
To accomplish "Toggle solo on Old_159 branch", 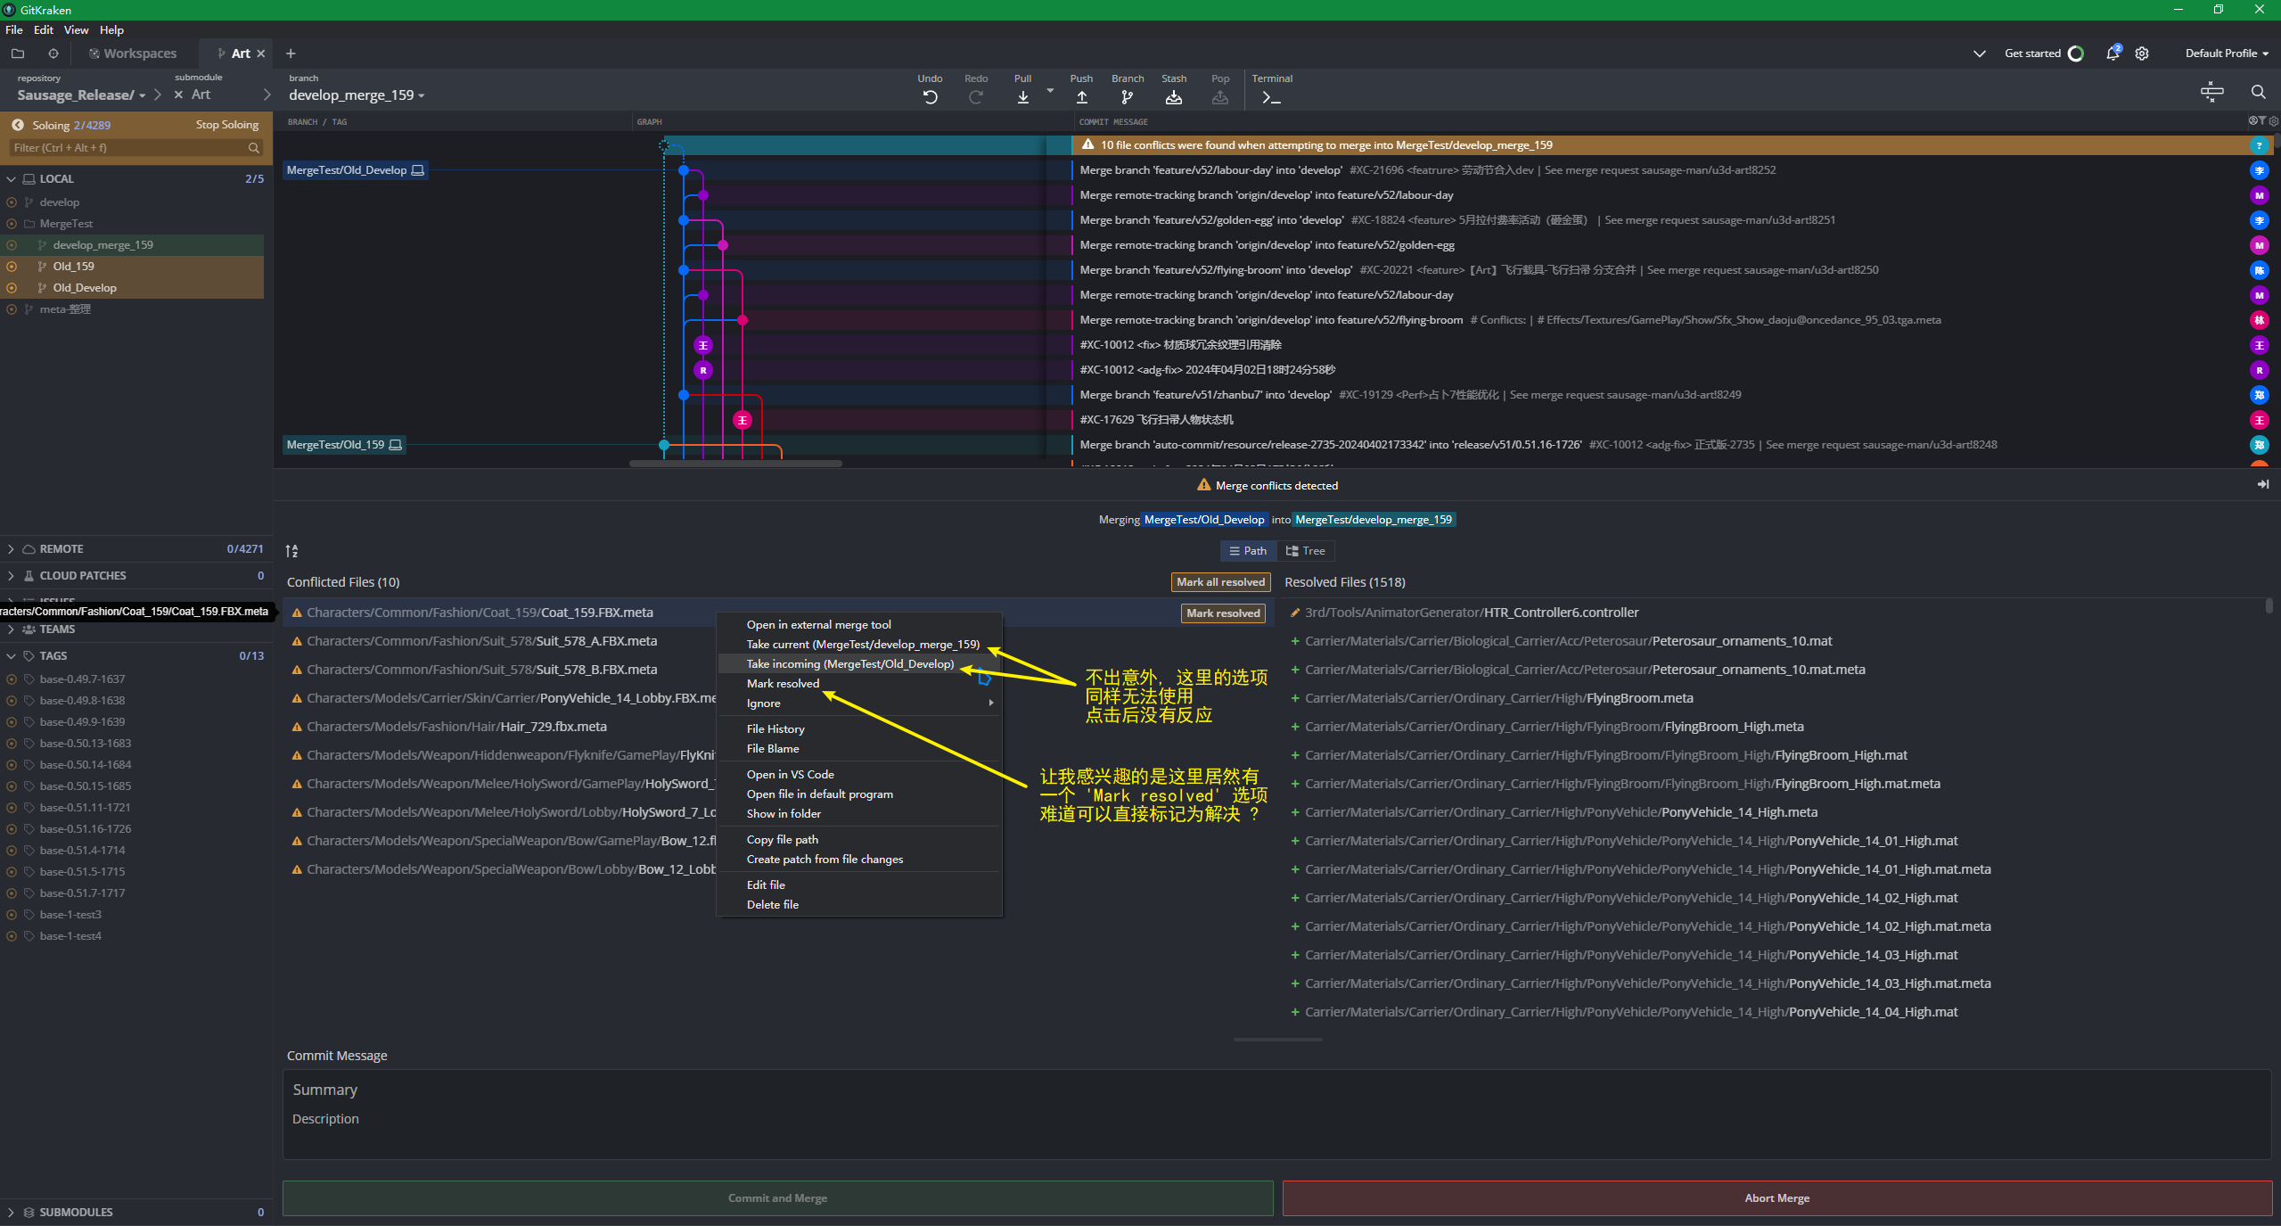I will pos(12,267).
